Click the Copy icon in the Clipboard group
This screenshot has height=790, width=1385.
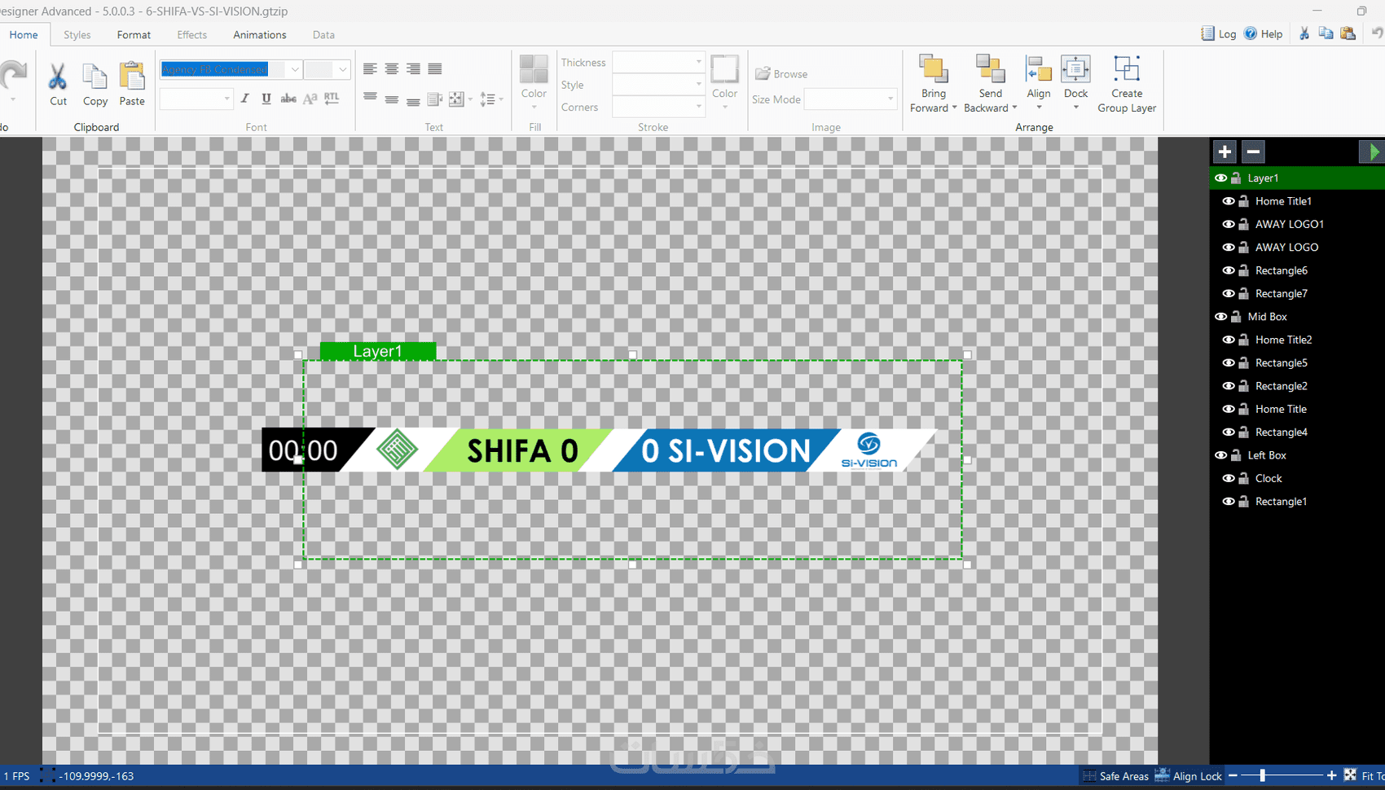95,77
